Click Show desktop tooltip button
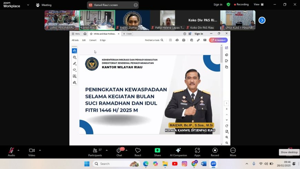 point(289,152)
